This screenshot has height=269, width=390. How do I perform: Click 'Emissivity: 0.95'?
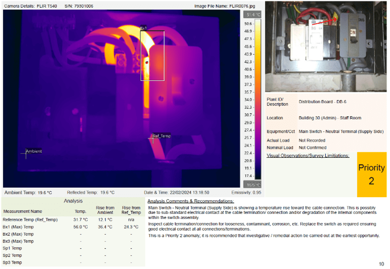(x=246, y=193)
